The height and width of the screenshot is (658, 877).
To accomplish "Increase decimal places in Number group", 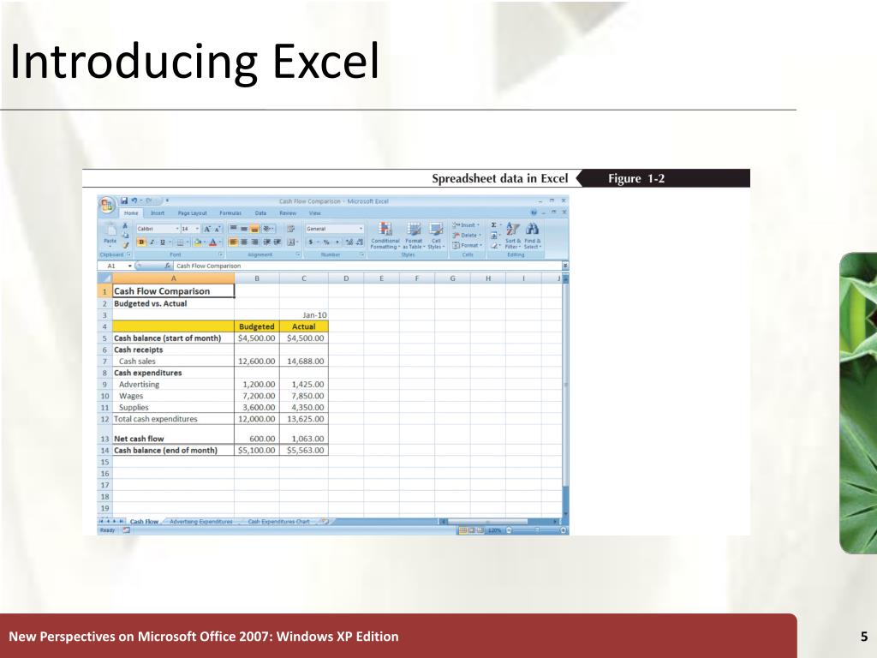I will tap(349, 242).
